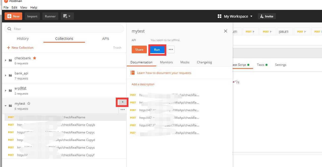Select the checkRealName Copyb request
The width and height of the screenshot is (322, 167).
[65, 125]
